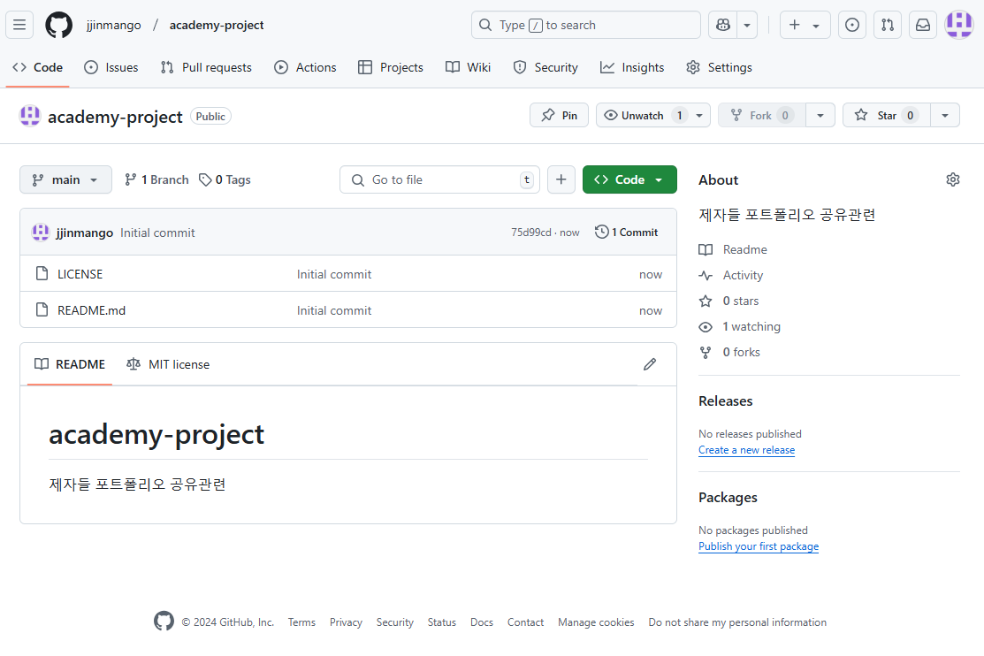
Task: Click Terms link in footer
Action: [x=301, y=622]
